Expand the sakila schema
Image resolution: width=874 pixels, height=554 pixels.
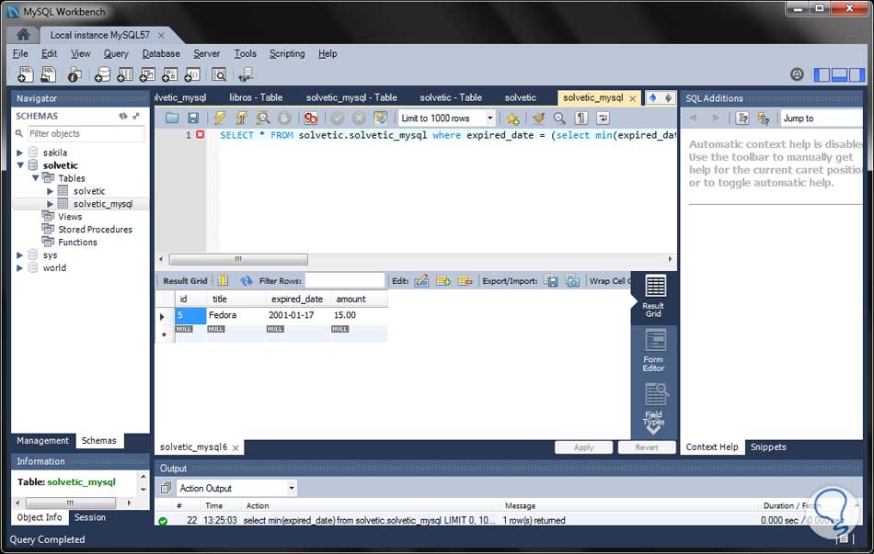[x=19, y=153]
